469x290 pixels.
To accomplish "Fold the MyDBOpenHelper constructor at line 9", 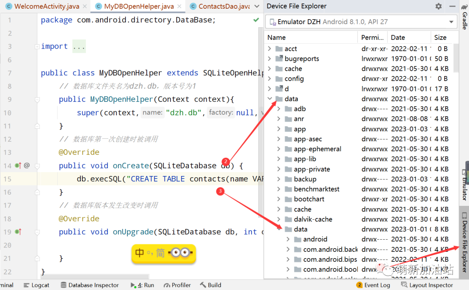I will coord(37,99).
